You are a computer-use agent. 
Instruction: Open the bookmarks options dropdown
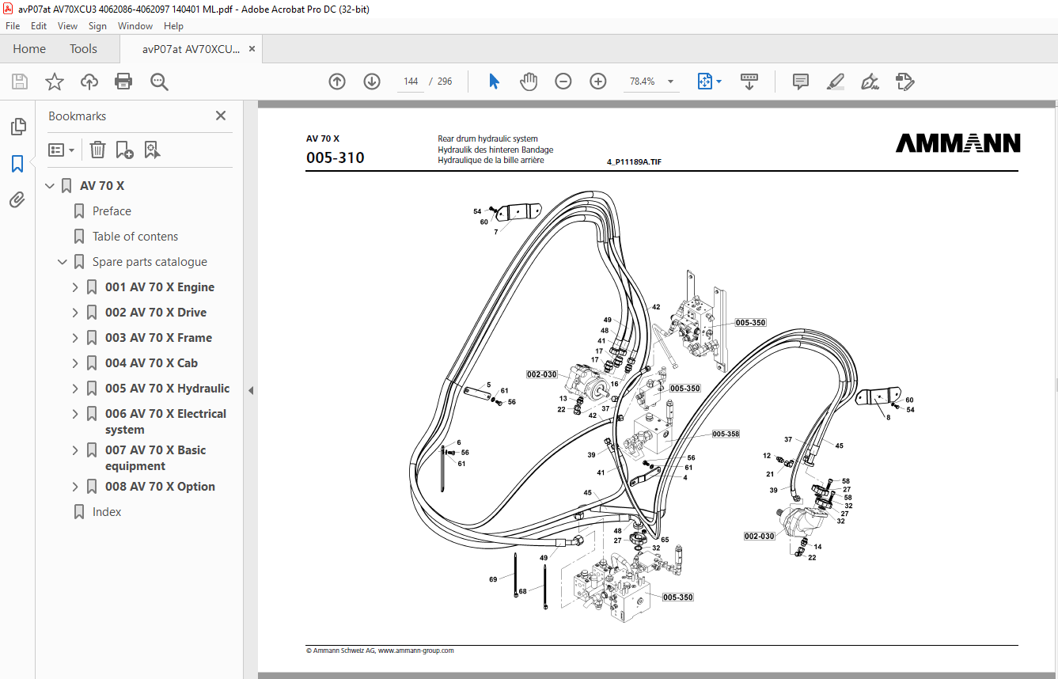(x=62, y=150)
